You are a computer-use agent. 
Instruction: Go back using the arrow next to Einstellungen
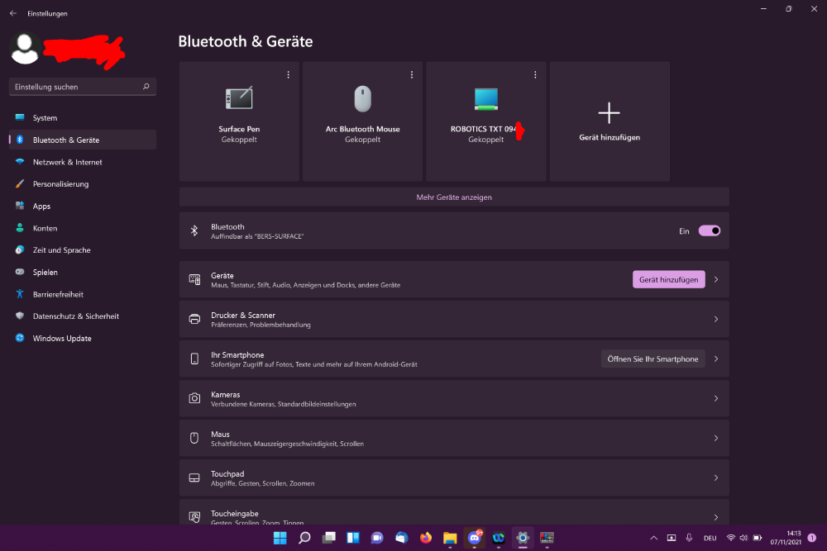point(13,13)
